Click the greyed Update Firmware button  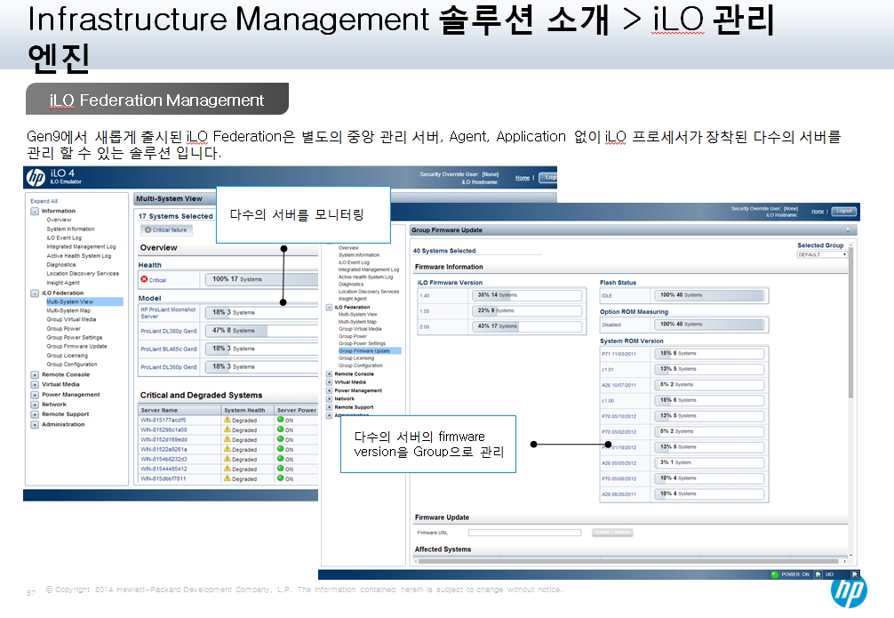pyautogui.click(x=612, y=533)
